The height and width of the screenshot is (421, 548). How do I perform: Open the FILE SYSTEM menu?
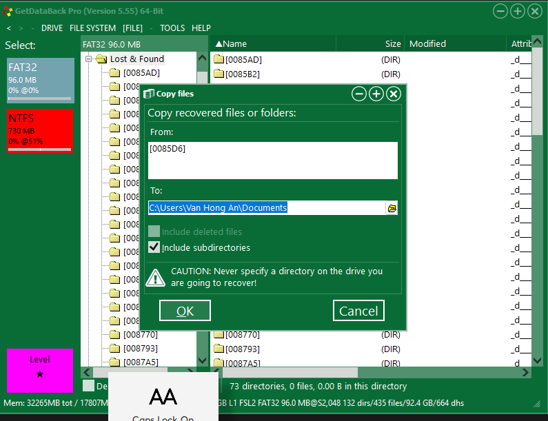click(x=92, y=28)
